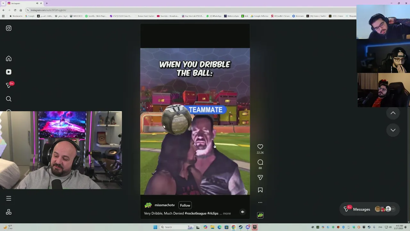
Task: Switch to Chrome in the taskbar
Action: (x=234, y=227)
